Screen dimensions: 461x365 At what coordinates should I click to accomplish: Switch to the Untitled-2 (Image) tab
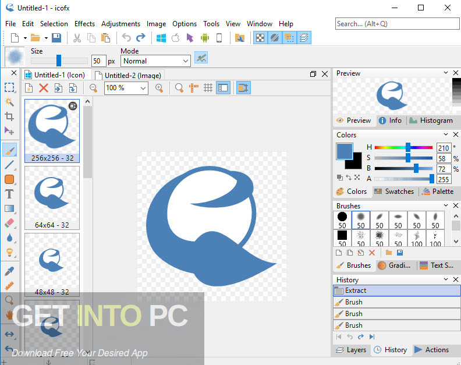point(129,75)
